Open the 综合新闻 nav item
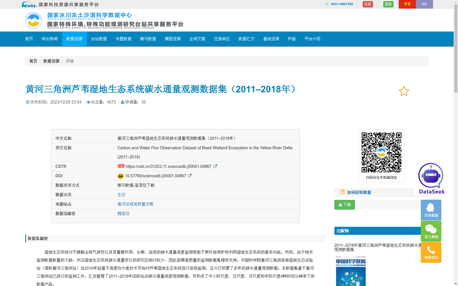This screenshot has width=458, height=286. [50, 39]
